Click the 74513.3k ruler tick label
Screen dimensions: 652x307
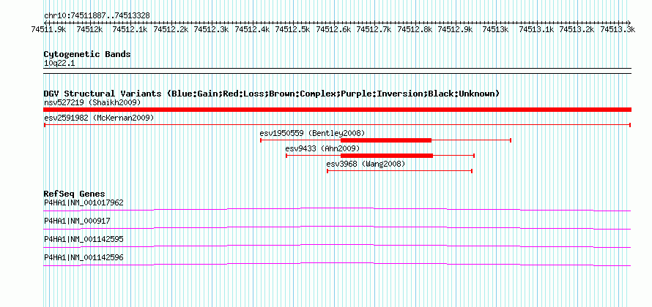click(618, 29)
